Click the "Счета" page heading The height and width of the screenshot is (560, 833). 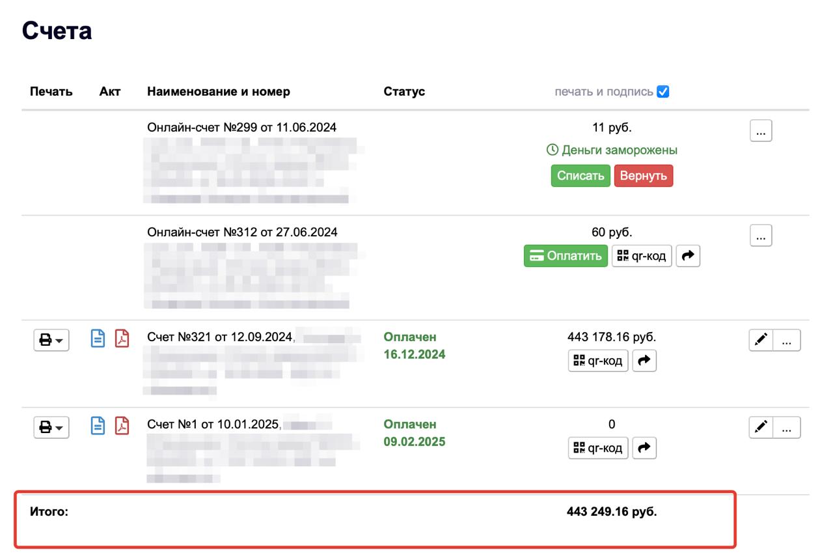(57, 31)
